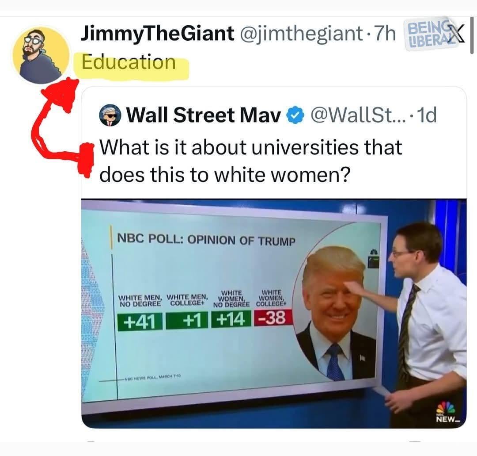
Task: Open the @jimthegiant handle
Action: point(301,34)
